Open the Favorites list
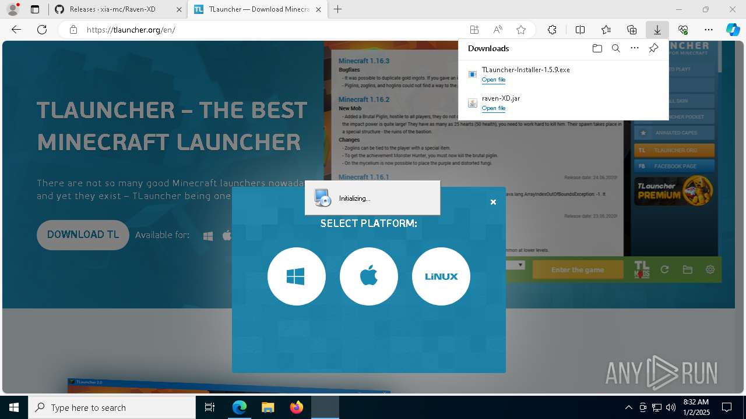Screen dimensions: 746x419 click(606, 30)
